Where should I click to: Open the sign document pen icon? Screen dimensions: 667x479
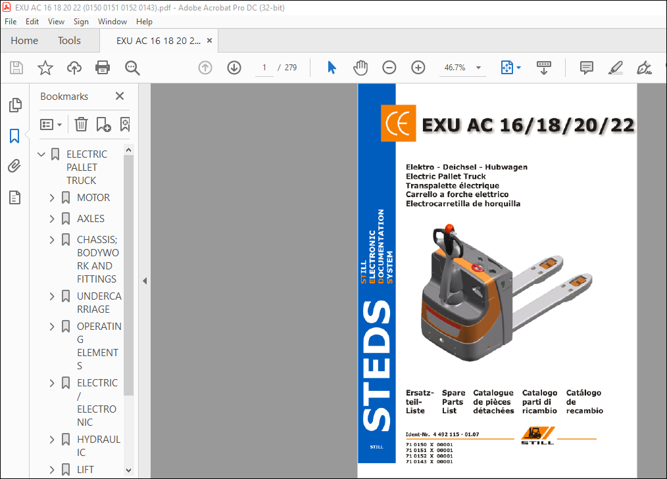pos(644,68)
